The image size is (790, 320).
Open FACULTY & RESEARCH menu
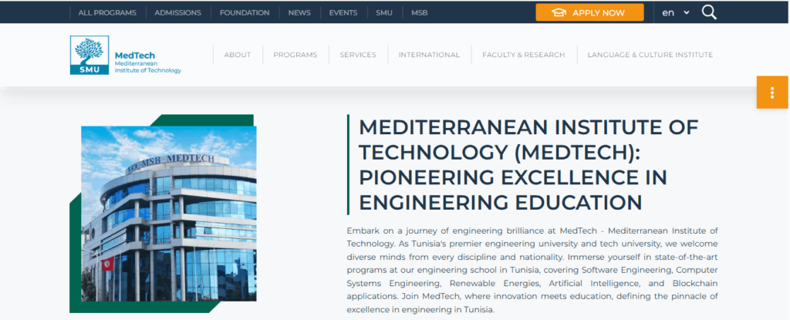click(x=524, y=55)
